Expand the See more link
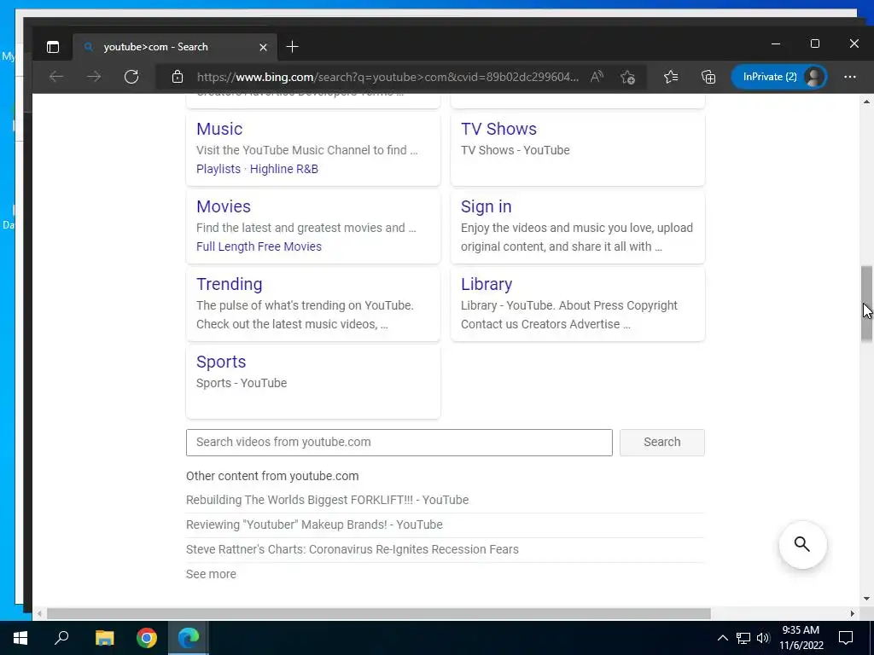This screenshot has width=874, height=655. click(211, 574)
